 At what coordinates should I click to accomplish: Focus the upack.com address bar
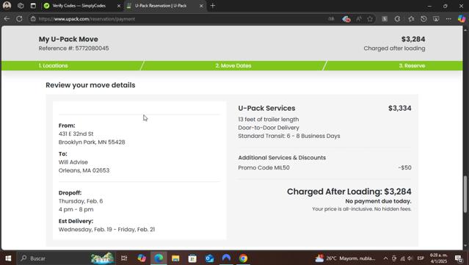(x=180, y=19)
